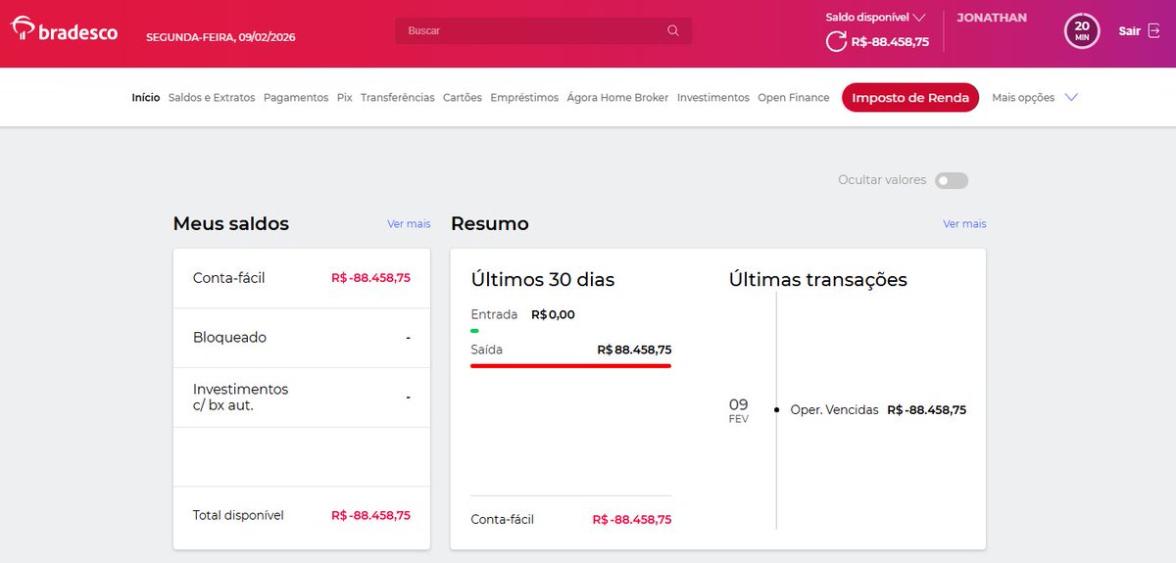Refresh the available balance icon

point(836,41)
